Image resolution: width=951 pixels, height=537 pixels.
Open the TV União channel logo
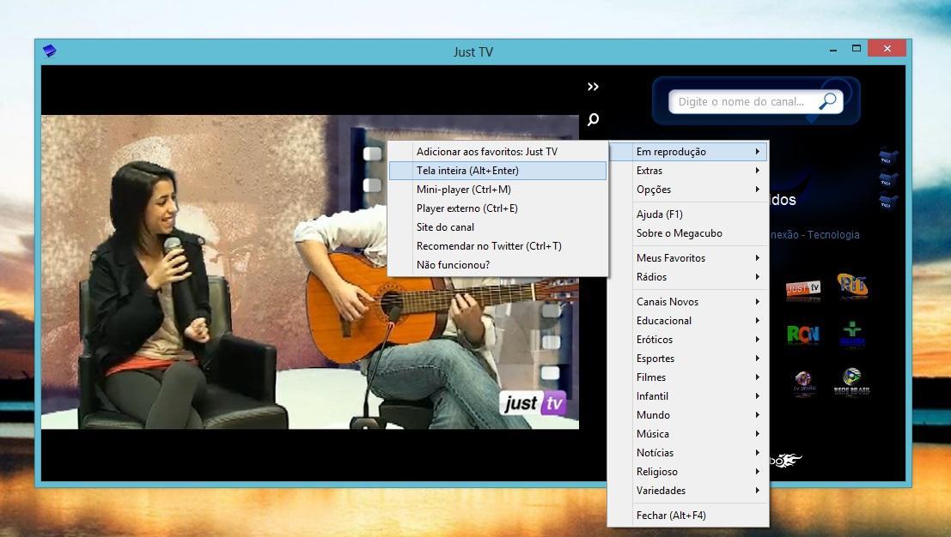tap(804, 383)
